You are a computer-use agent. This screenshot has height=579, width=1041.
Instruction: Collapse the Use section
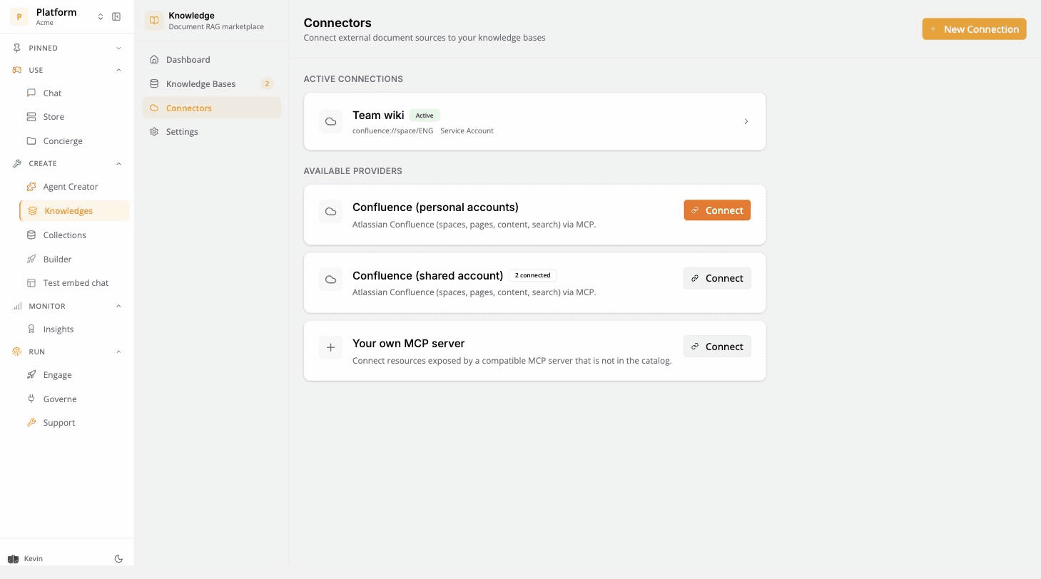click(x=118, y=70)
